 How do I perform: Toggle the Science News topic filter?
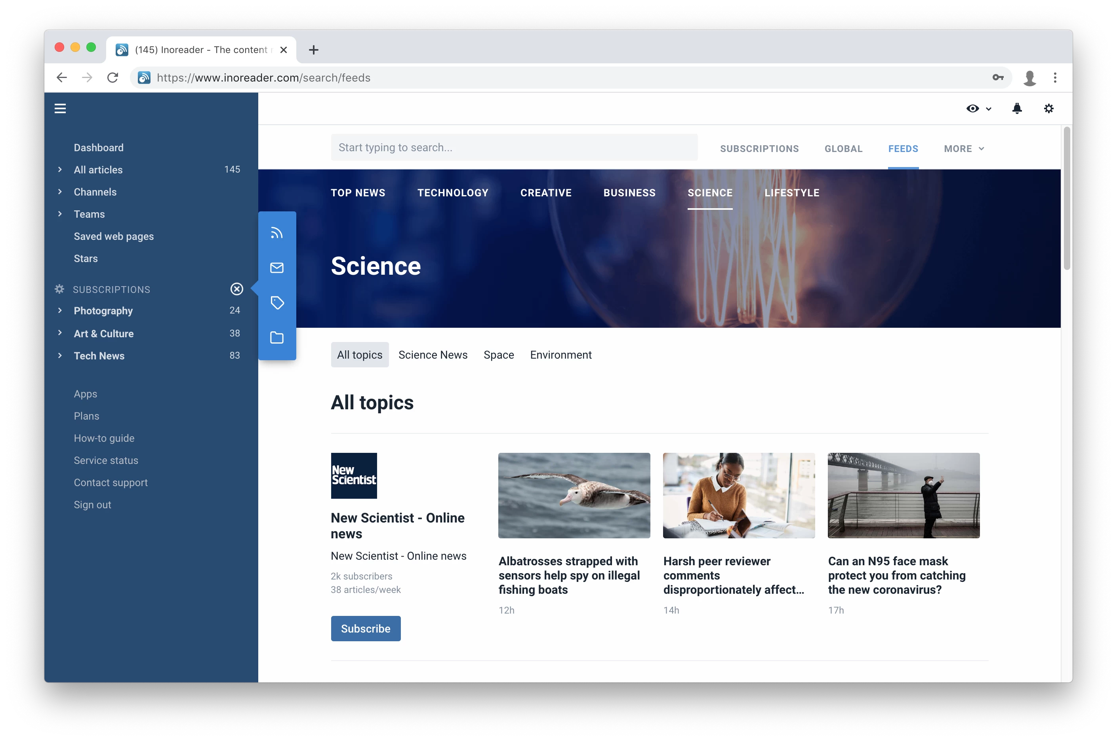tap(433, 354)
